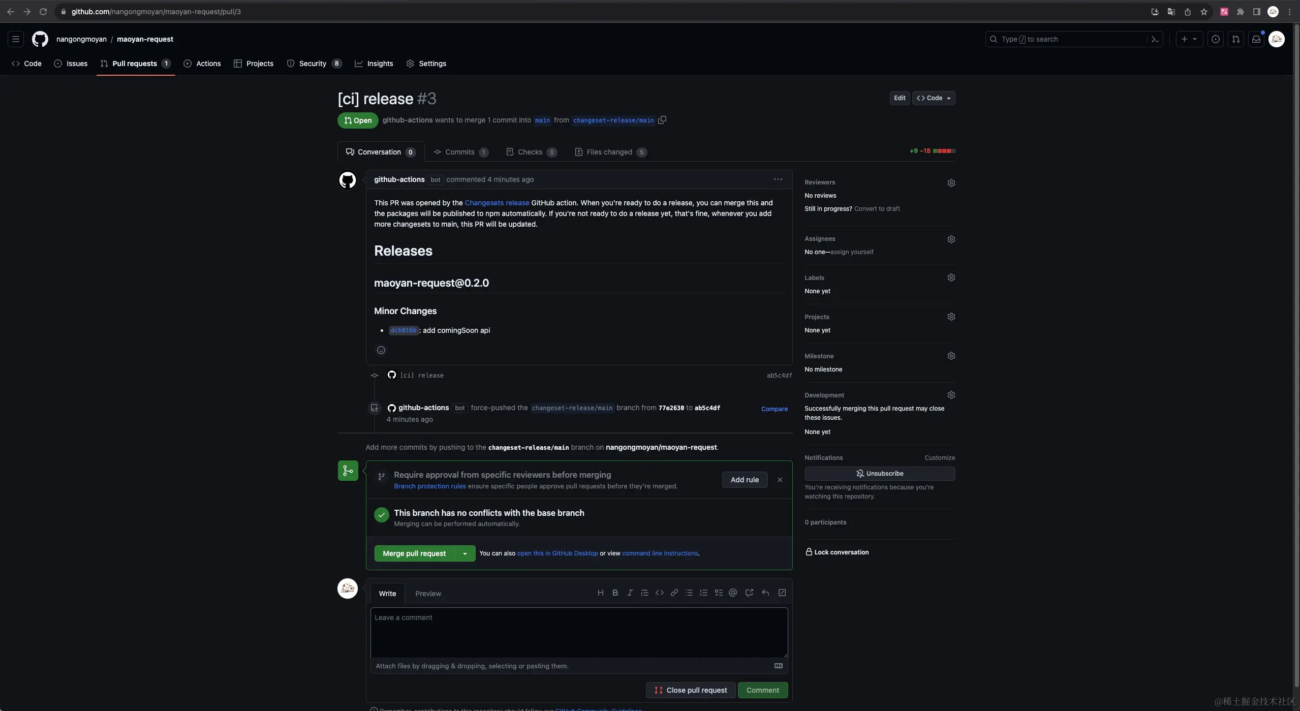
Task: Add a reaction with the smiley icon
Action: 381,350
